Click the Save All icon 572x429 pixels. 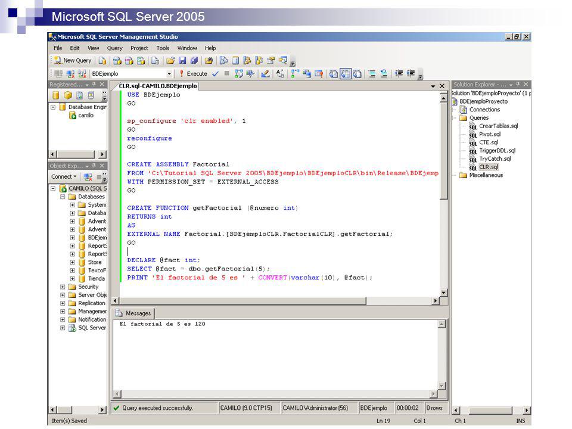point(194,61)
